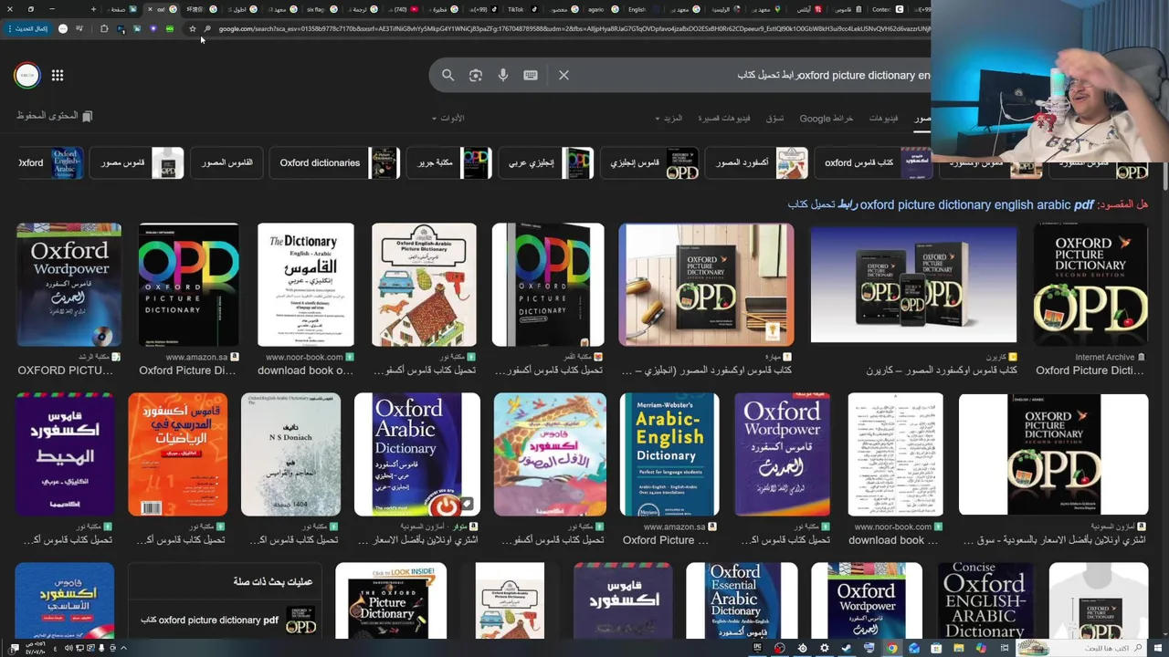Switch to خرائط Google maps tab
The image size is (1169, 657).
(x=826, y=118)
